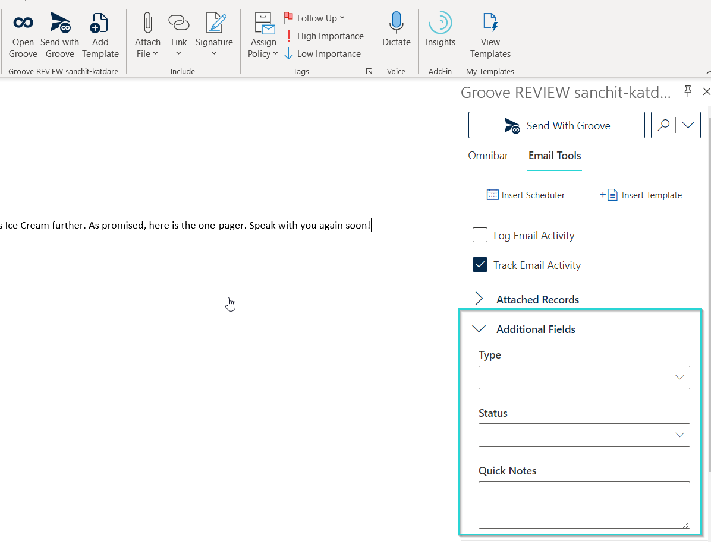Open the Attach File paperclip menu
This screenshot has width=711, height=542.
click(x=147, y=35)
